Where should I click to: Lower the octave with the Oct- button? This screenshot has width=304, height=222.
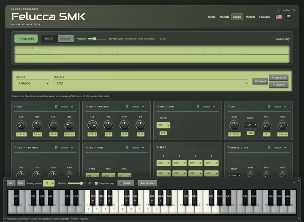(11, 183)
